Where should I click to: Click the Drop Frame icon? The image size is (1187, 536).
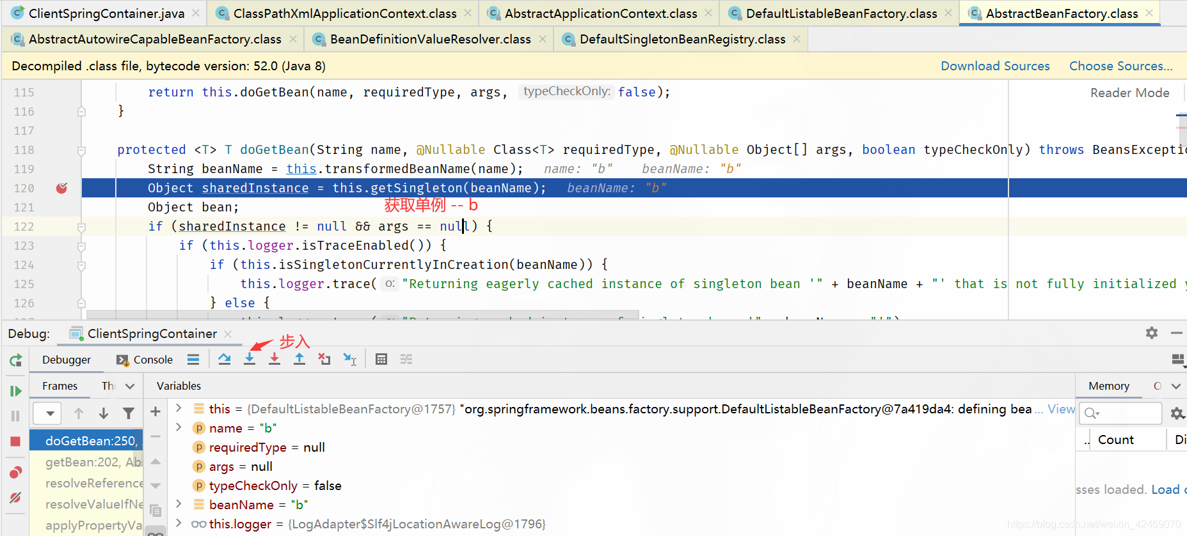pyautogui.click(x=324, y=359)
